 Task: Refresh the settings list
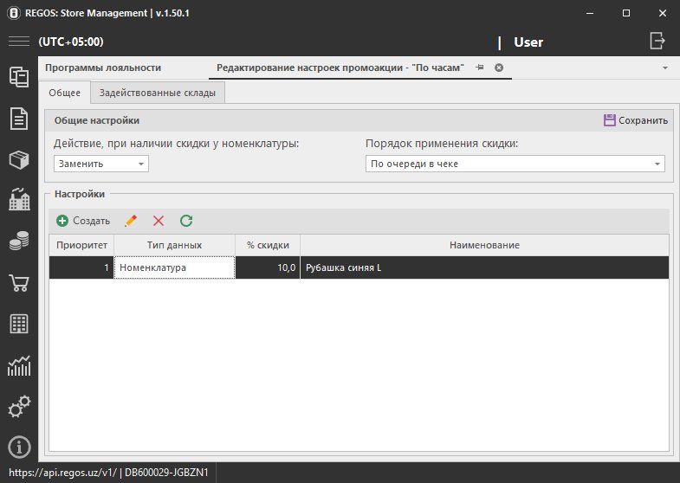(x=186, y=221)
